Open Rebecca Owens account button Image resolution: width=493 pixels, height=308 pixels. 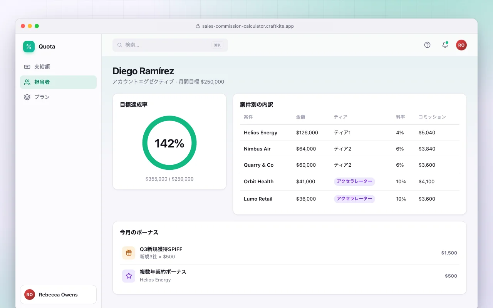pos(58,295)
